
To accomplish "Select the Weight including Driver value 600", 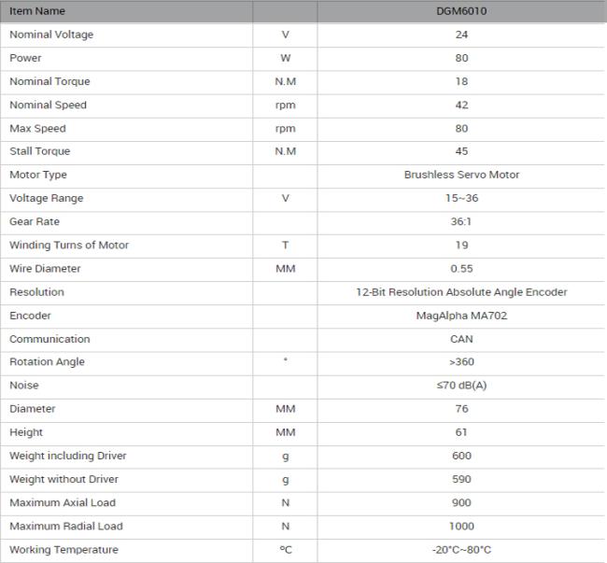I will click(461, 456).
